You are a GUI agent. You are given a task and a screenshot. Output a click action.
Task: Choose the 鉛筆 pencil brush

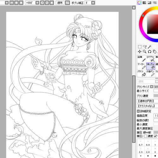pos(142,59)
